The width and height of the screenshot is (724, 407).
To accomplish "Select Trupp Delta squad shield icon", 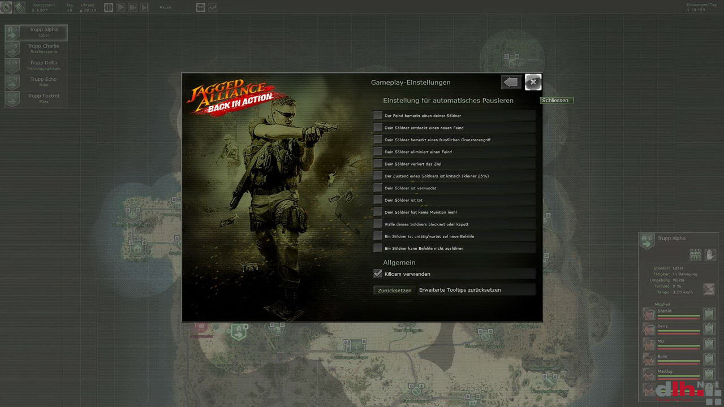I will [x=12, y=66].
